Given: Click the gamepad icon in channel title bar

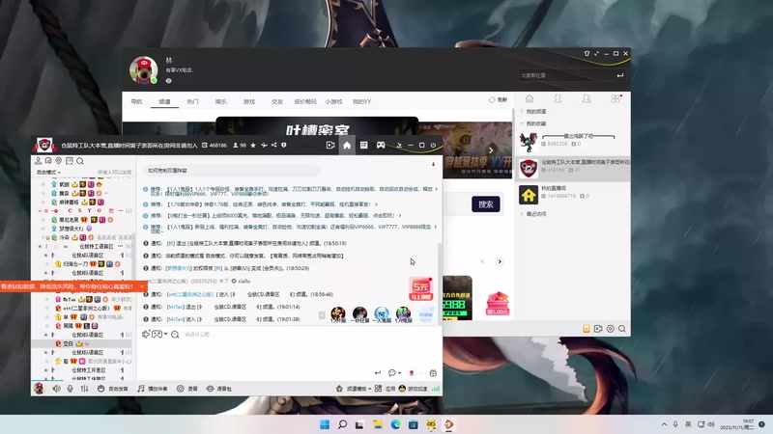Looking at the screenshot, I should 381,146.
